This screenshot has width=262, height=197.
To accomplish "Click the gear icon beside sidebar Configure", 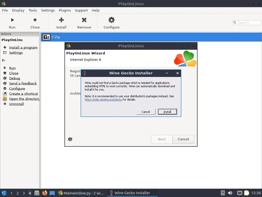I will (5, 88).
